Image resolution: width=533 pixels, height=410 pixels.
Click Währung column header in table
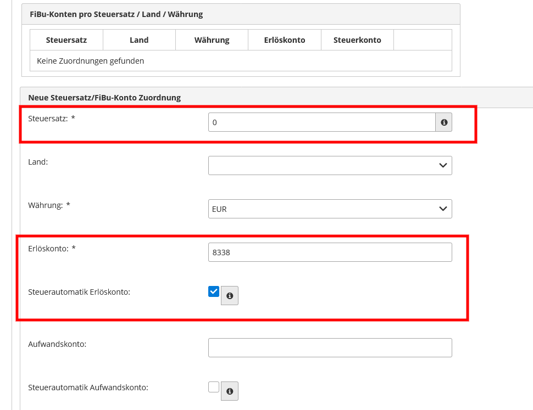click(212, 40)
